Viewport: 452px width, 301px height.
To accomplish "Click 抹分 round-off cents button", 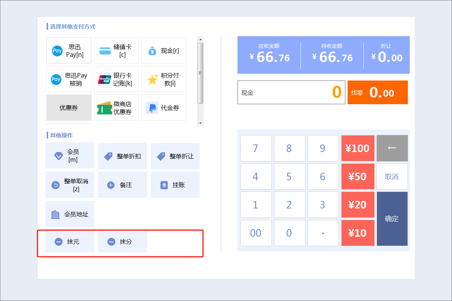I will tap(123, 242).
